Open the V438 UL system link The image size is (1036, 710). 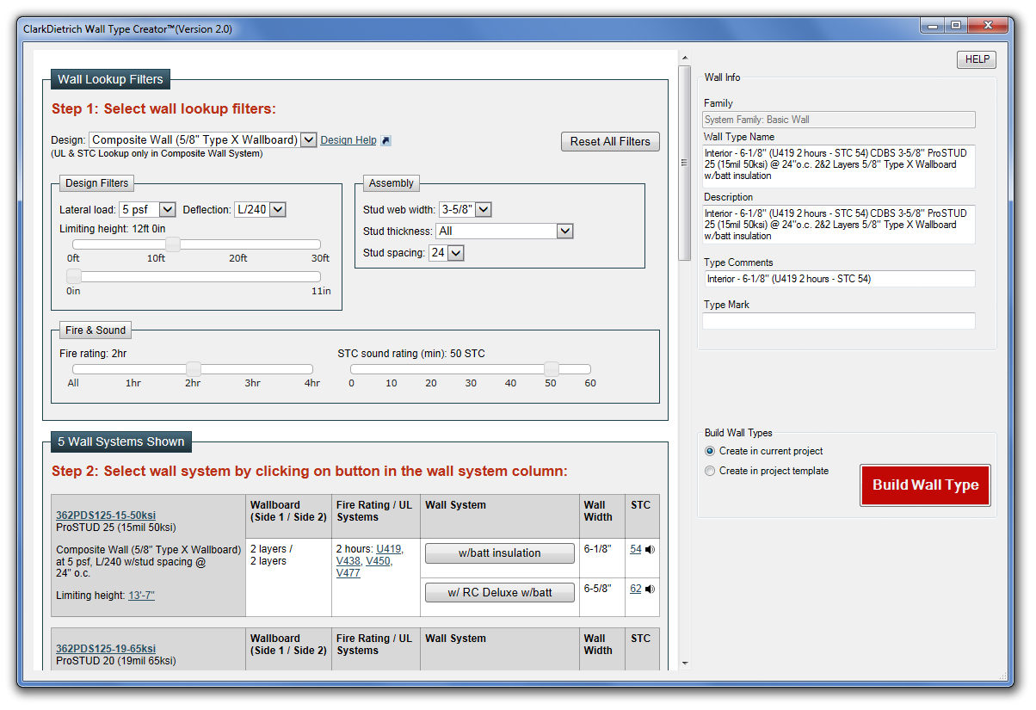(x=348, y=561)
